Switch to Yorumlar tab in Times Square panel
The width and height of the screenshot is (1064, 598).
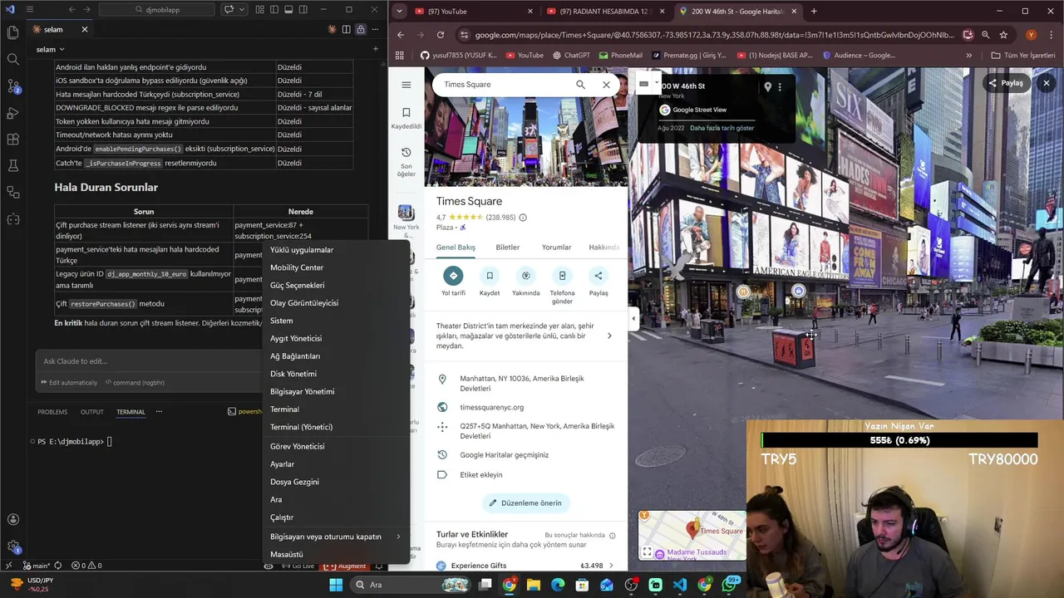click(556, 247)
